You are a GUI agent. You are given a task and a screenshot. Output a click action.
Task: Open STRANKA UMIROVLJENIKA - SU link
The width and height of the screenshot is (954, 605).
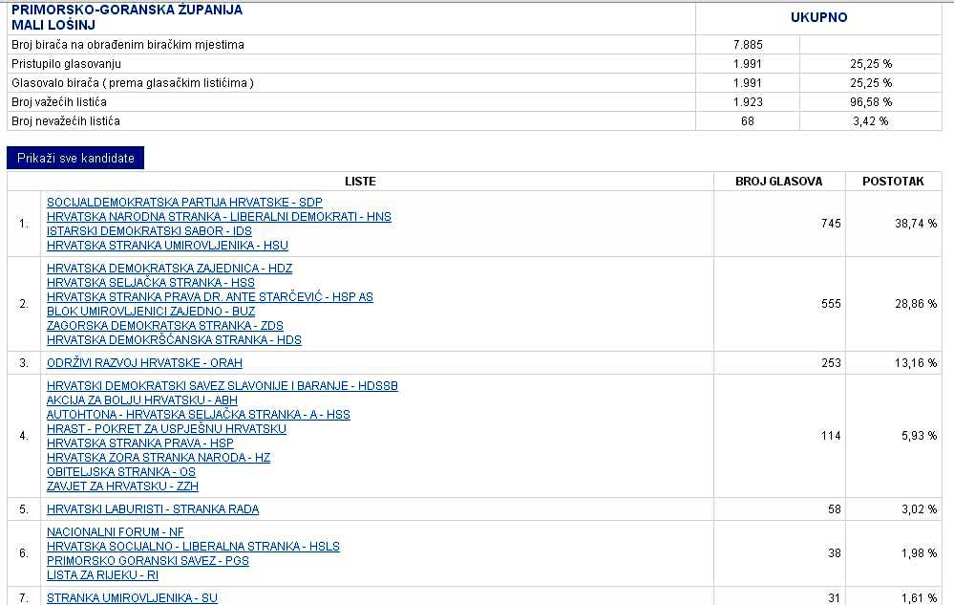tap(132, 598)
